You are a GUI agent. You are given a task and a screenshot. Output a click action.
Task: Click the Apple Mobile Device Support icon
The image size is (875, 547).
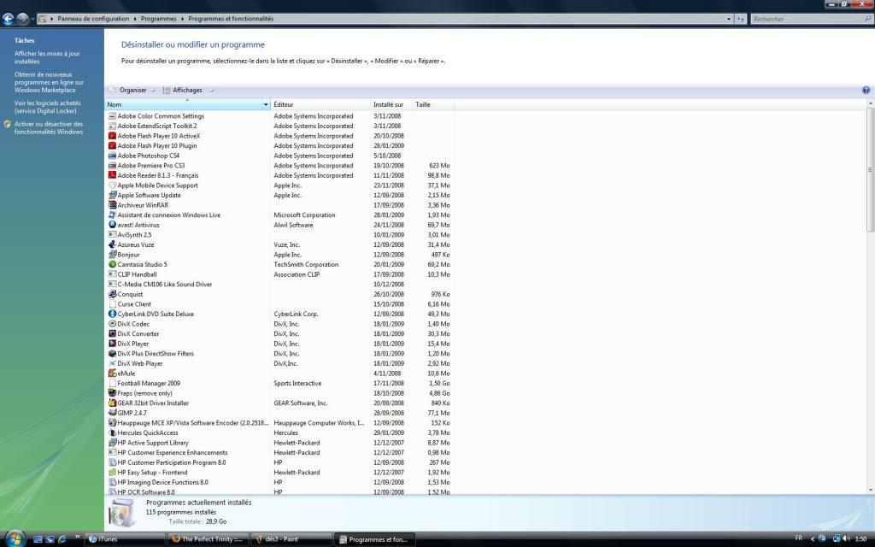tap(112, 185)
